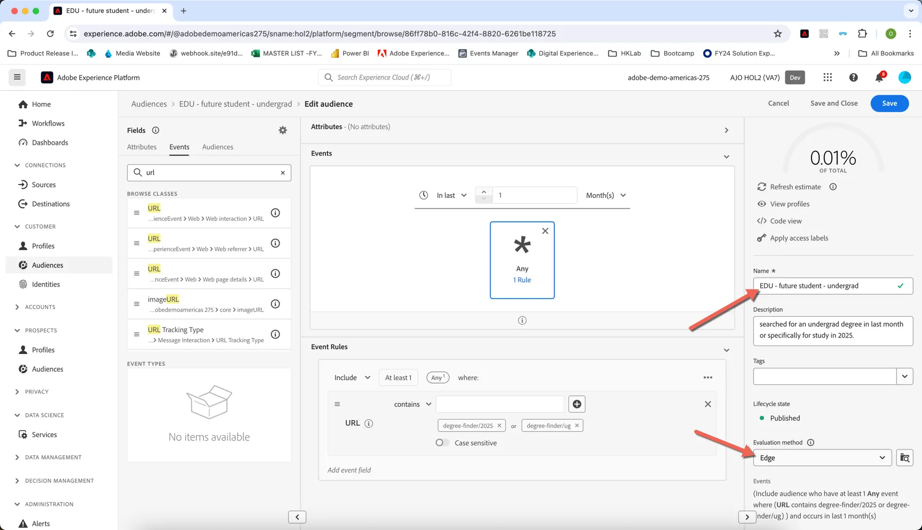
Task: Open the Include dropdown
Action: point(352,378)
